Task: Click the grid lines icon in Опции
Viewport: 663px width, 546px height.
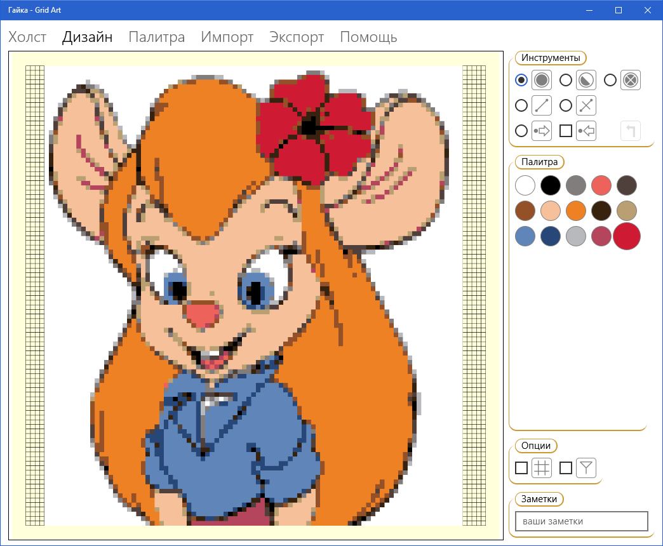Action: 542,468
